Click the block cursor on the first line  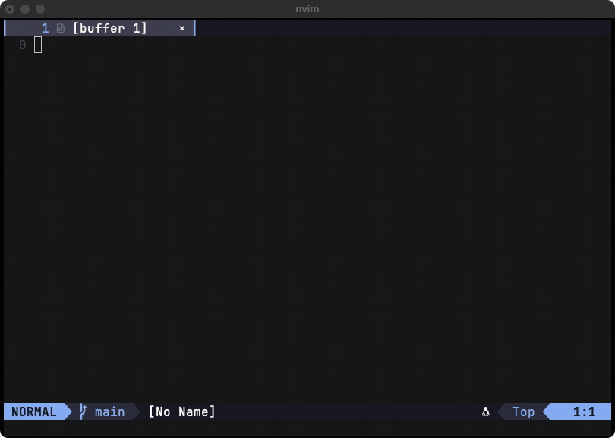37,45
